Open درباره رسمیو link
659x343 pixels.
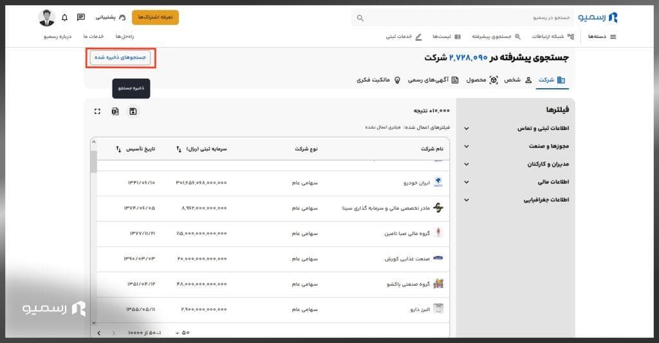[x=57, y=37]
